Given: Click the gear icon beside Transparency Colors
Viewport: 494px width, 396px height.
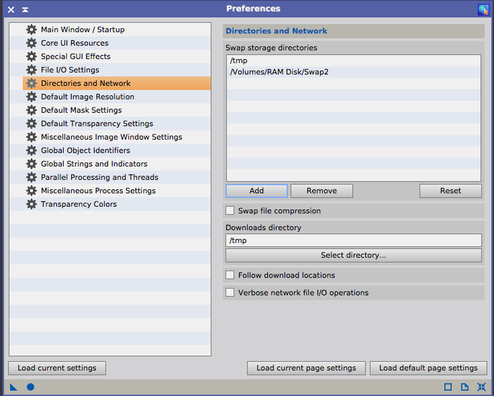Looking at the screenshot, I should pos(31,204).
